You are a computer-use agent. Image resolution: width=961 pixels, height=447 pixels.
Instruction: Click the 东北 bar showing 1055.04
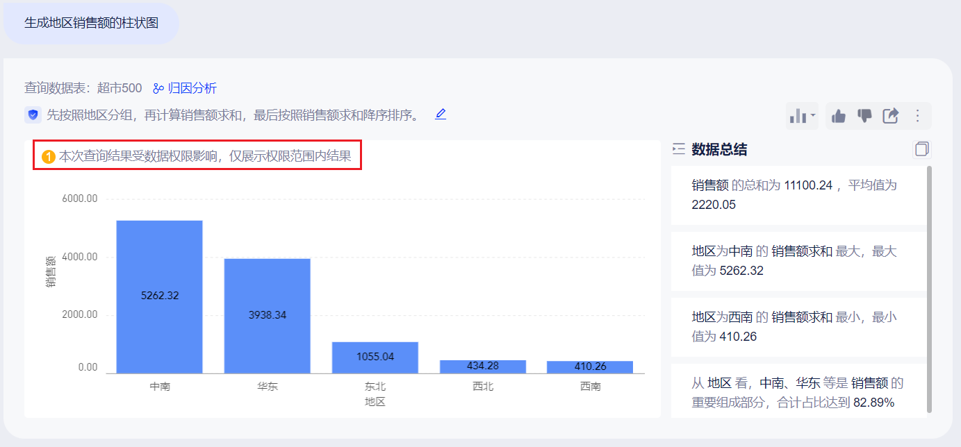click(x=375, y=357)
